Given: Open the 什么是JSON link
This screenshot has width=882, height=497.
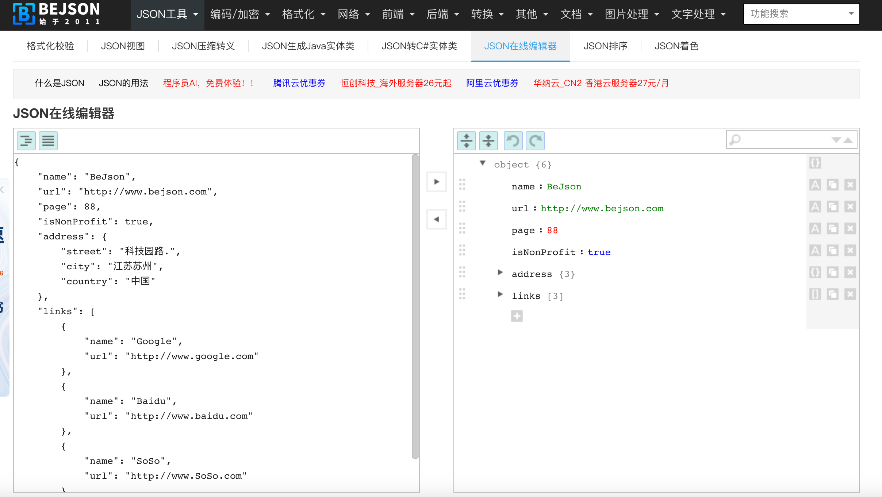Looking at the screenshot, I should coord(59,83).
